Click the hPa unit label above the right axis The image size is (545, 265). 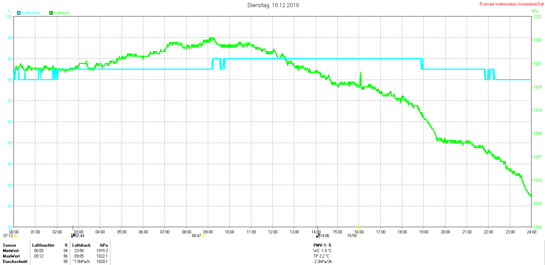point(535,11)
